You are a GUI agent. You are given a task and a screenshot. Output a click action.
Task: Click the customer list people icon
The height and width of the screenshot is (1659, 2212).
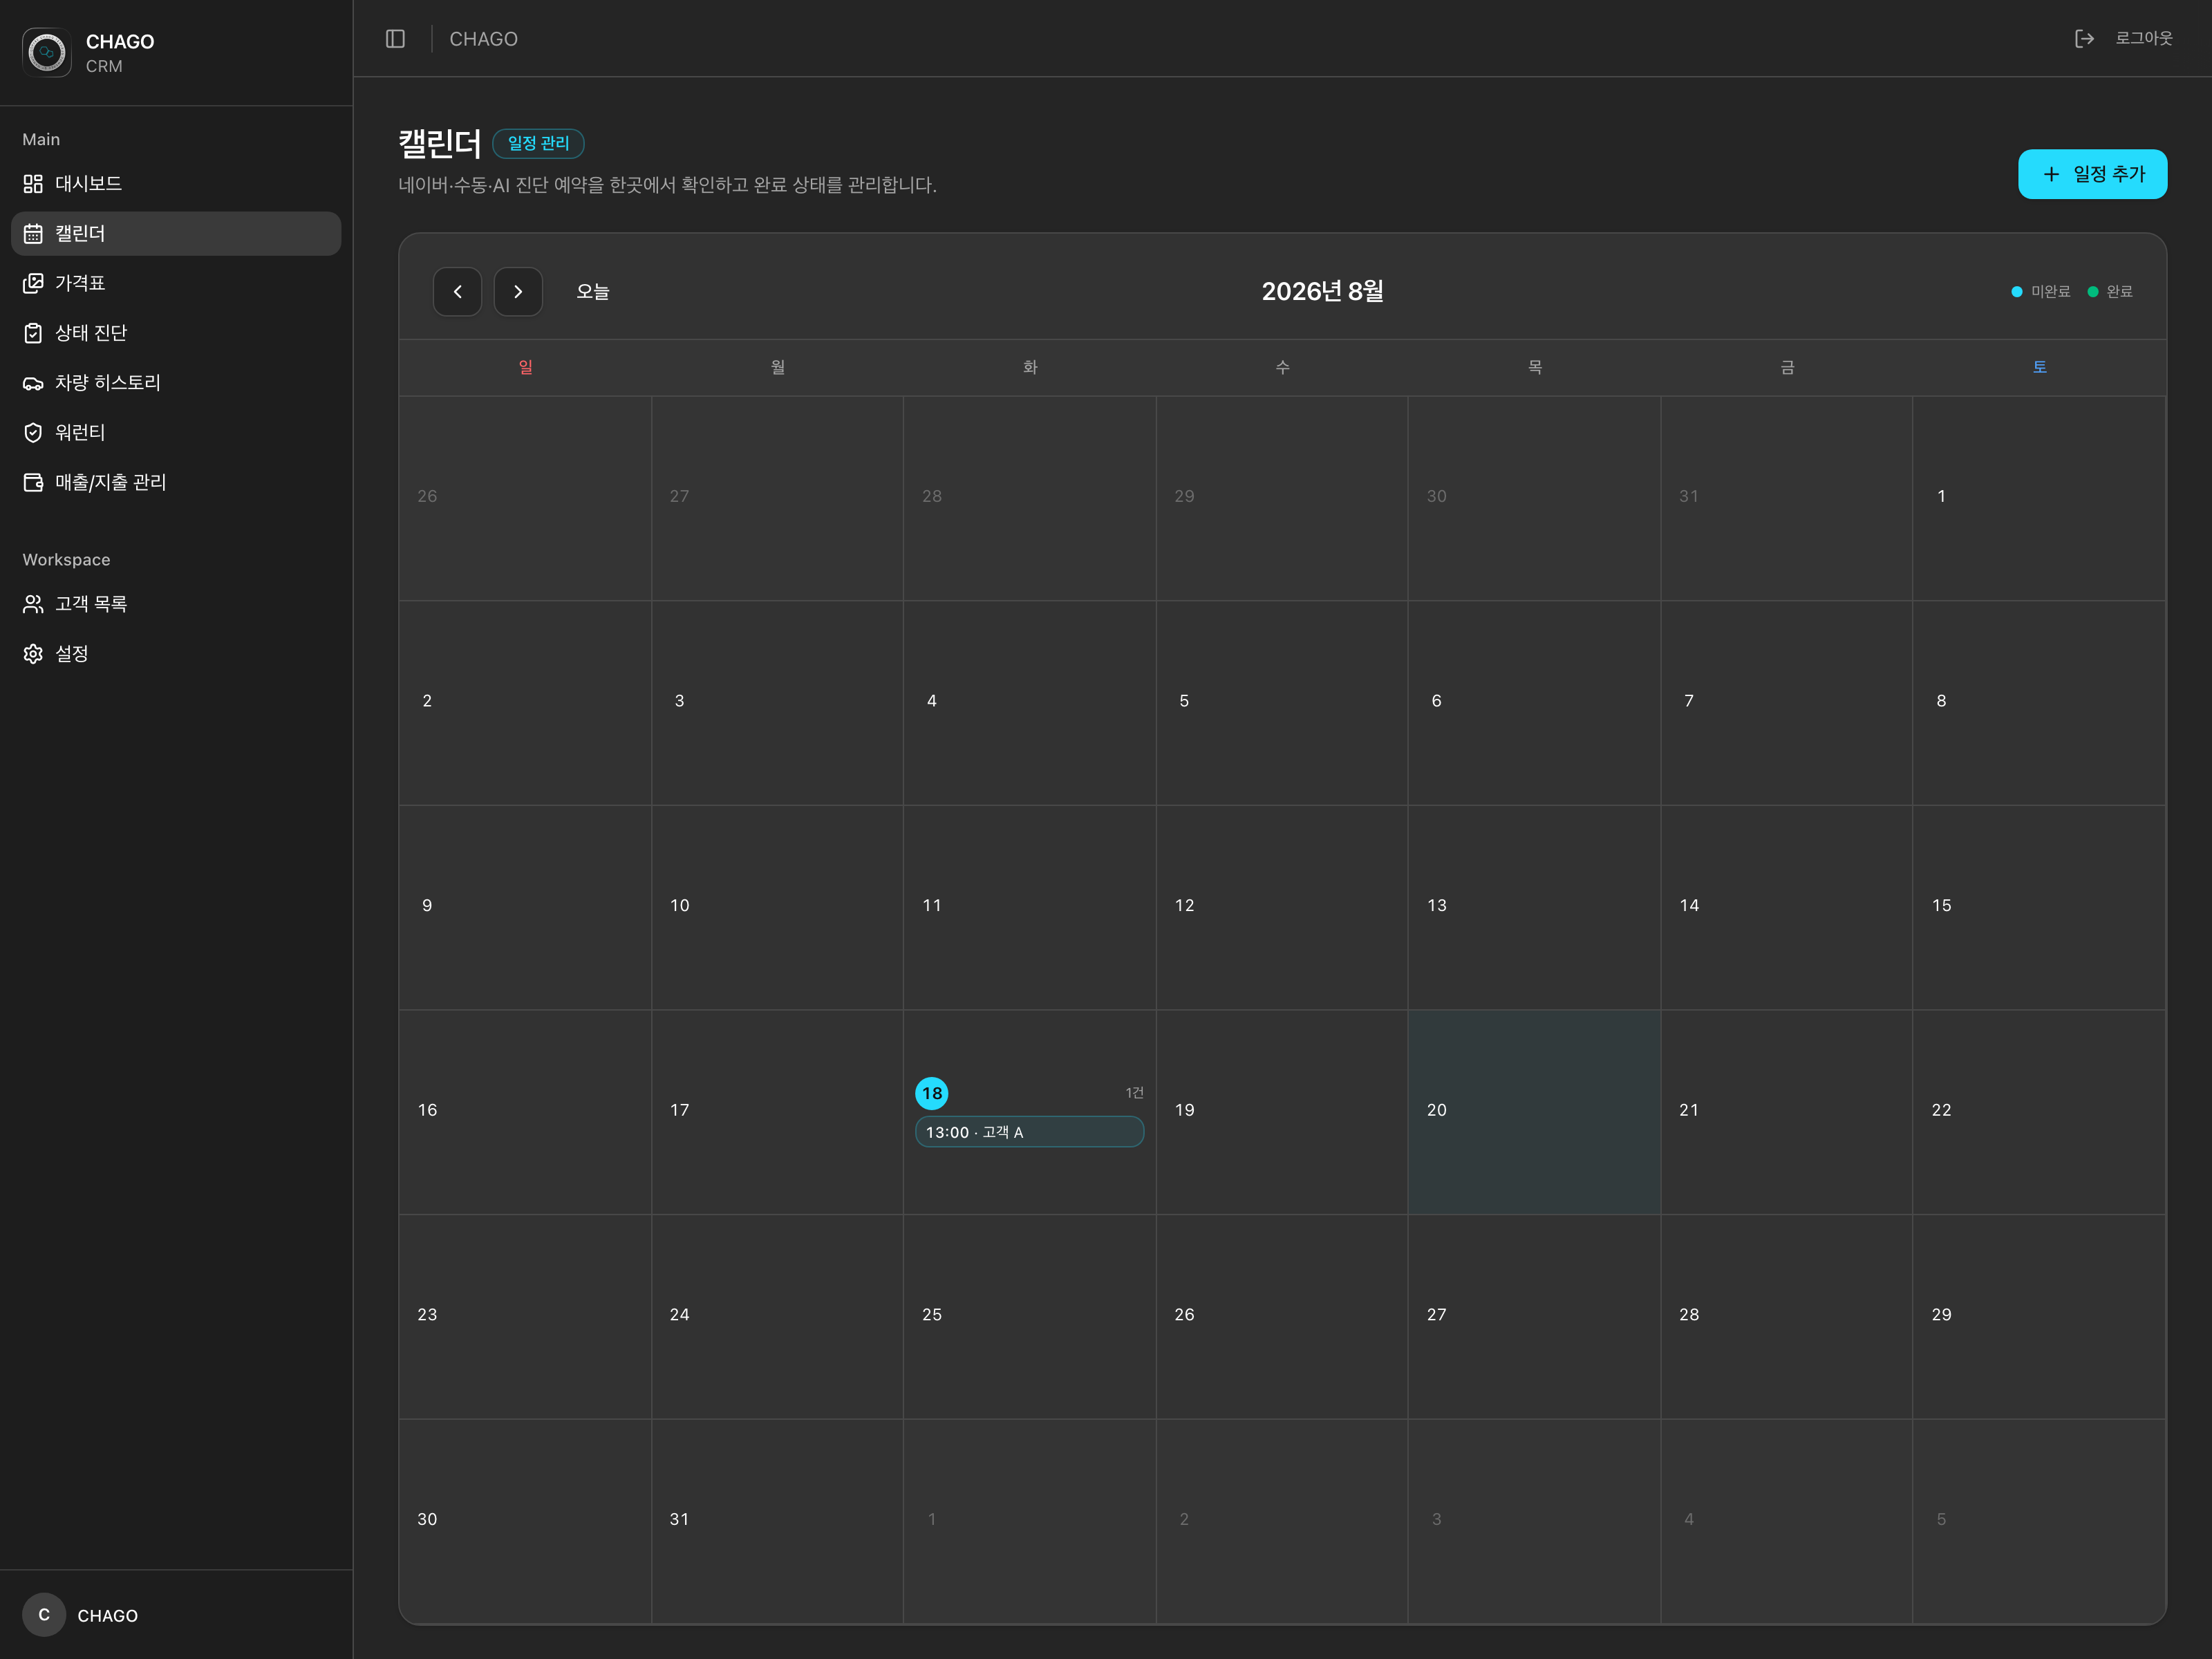click(33, 604)
